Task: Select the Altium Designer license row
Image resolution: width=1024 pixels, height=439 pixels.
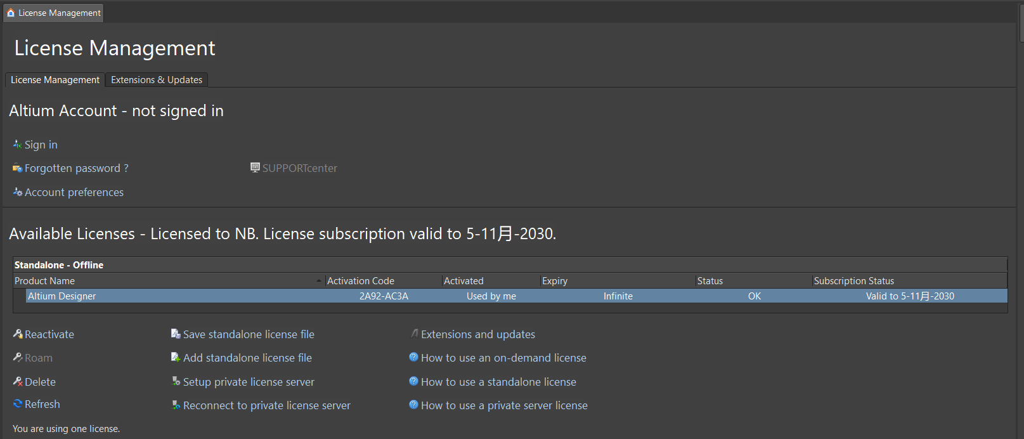Action: click(516, 296)
